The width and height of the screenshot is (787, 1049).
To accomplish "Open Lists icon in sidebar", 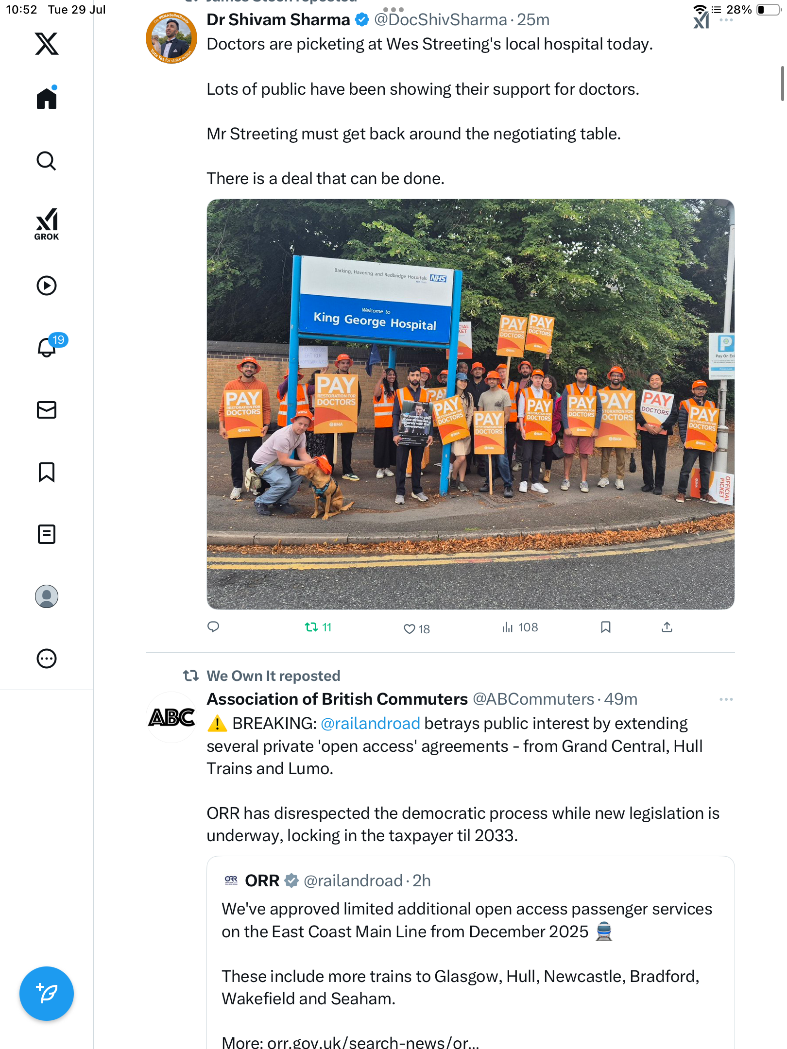I will click(x=47, y=534).
